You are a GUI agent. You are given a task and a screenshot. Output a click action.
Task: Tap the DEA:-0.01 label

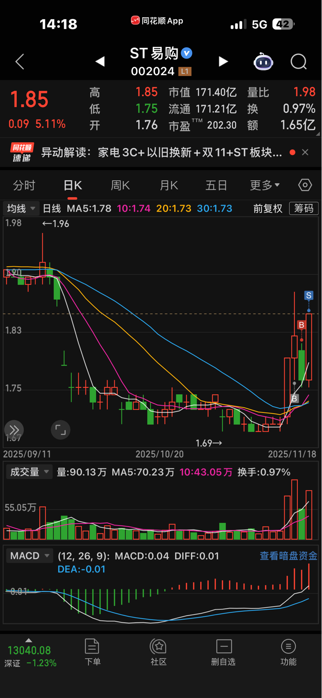(81, 569)
